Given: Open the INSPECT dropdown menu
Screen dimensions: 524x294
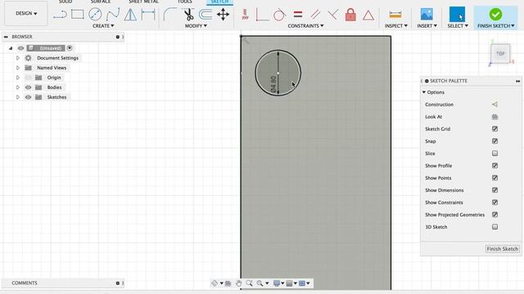Looking at the screenshot, I should coord(395,25).
